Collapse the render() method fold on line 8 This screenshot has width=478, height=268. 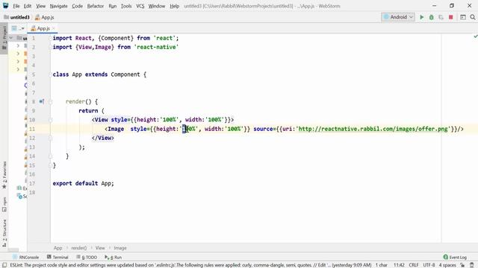pos(50,102)
